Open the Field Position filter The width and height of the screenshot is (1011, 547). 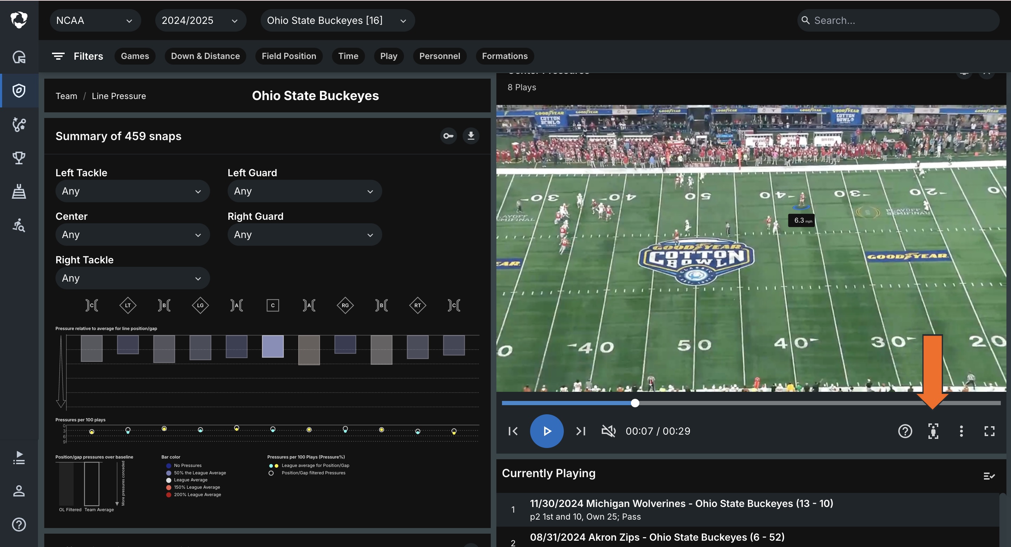point(289,56)
